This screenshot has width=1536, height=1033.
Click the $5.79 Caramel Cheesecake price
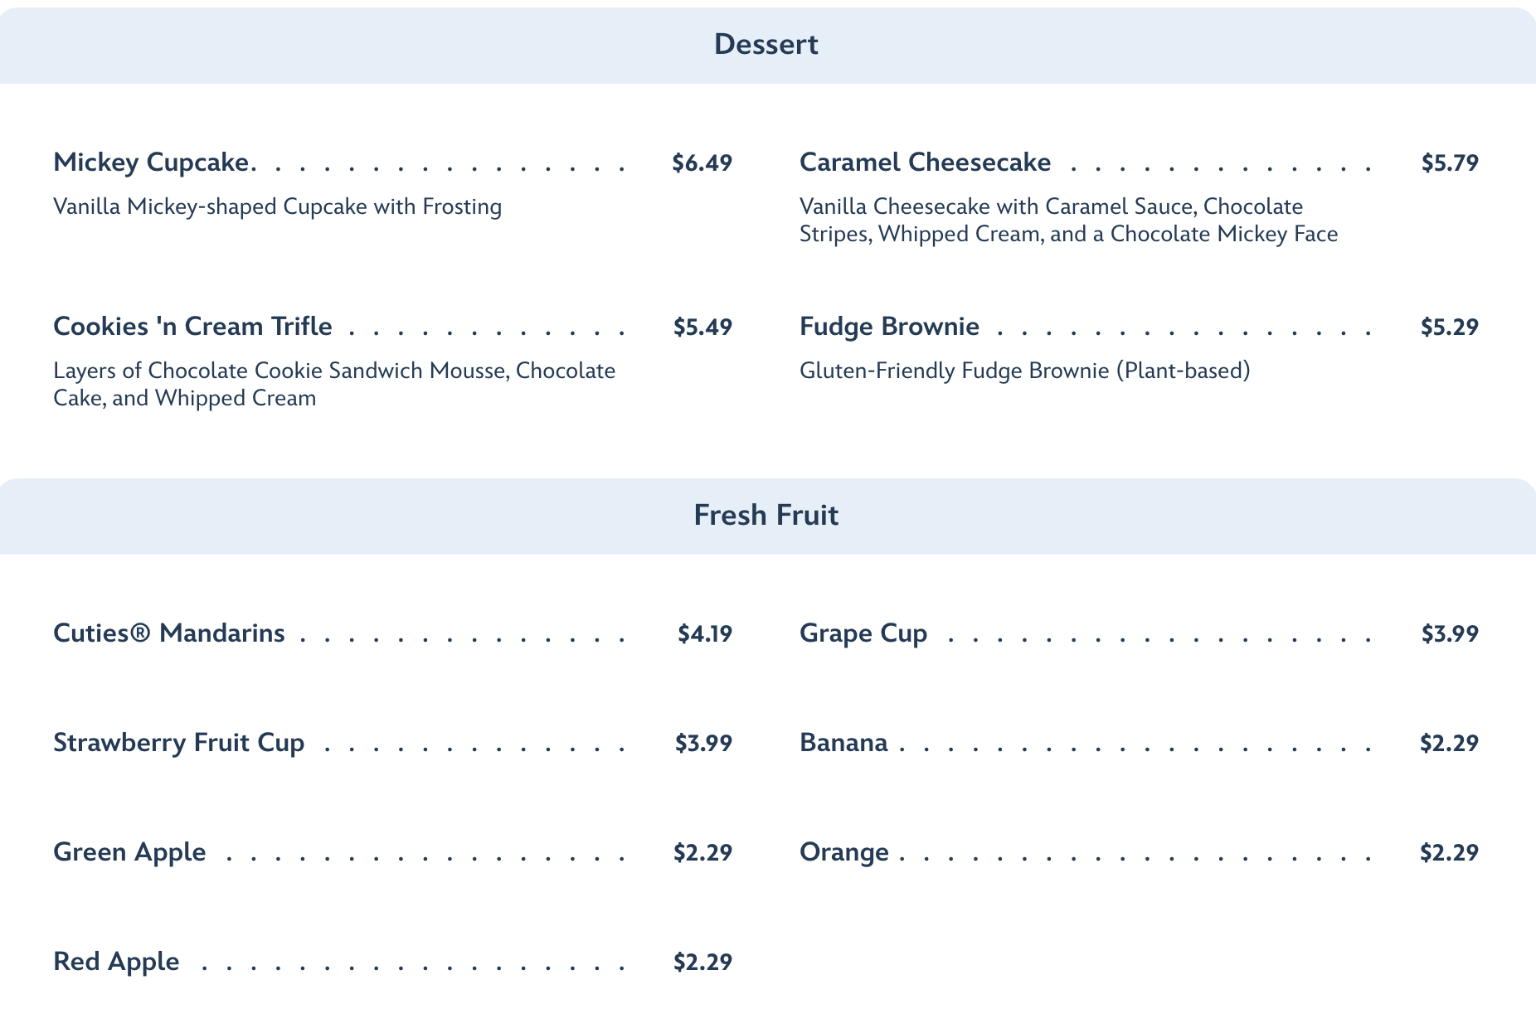pos(1450,162)
